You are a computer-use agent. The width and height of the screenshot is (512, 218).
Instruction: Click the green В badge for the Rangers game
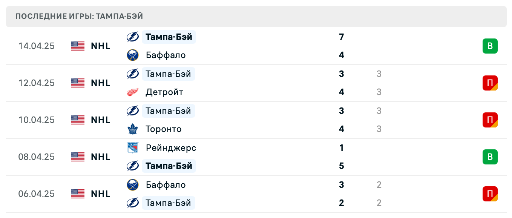[490, 157]
